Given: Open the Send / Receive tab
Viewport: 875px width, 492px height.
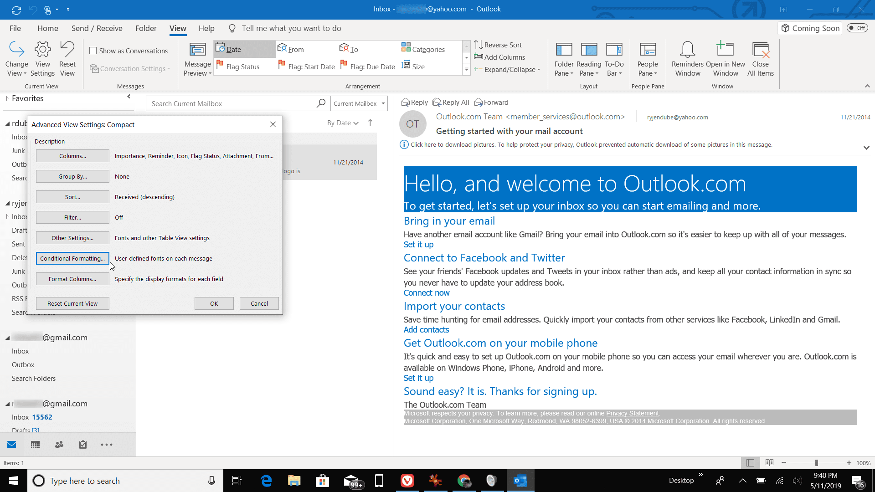Looking at the screenshot, I should point(97,28).
